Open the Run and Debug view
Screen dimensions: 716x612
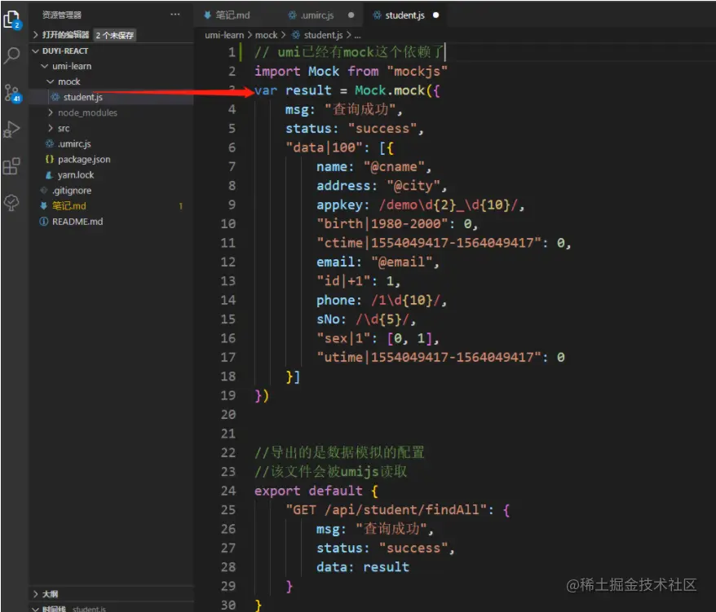pos(11,129)
